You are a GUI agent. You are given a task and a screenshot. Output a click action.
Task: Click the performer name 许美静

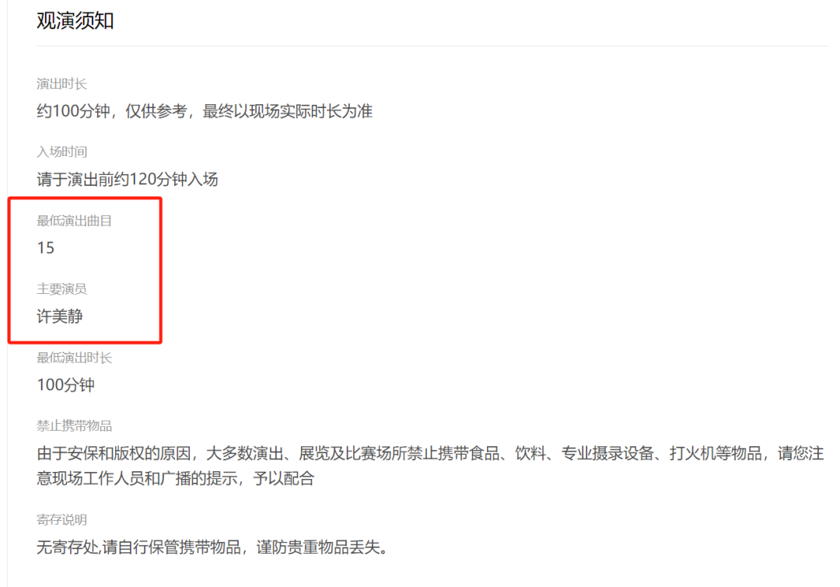59,316
